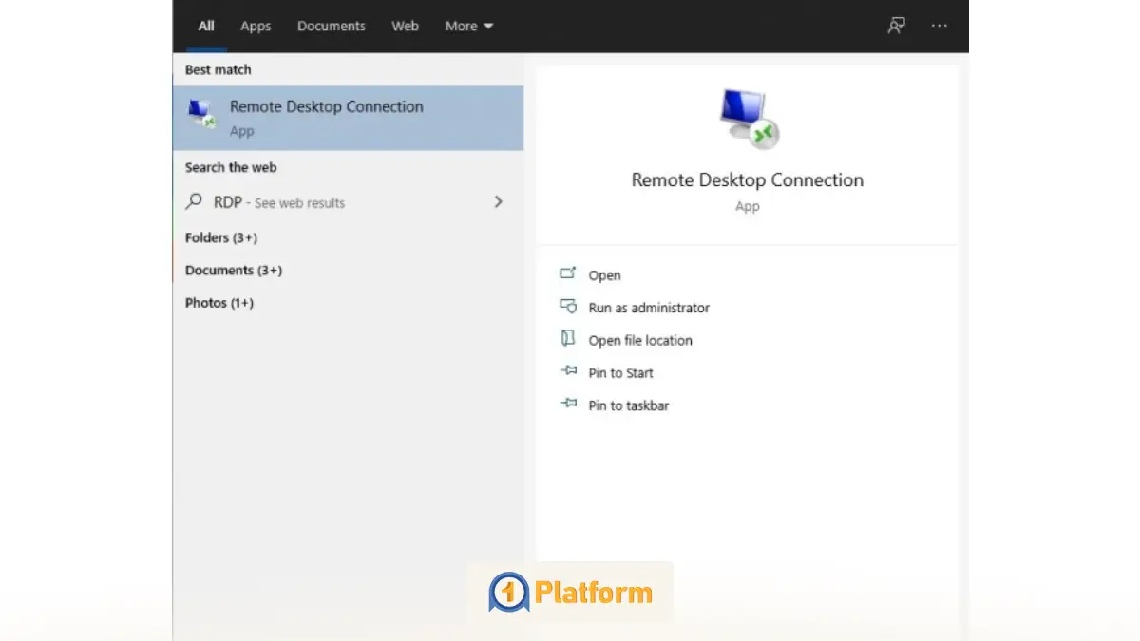Screen dimensions: 1140x641
Task: Expand the Documents (3+) results group
Action: point(234,271)
